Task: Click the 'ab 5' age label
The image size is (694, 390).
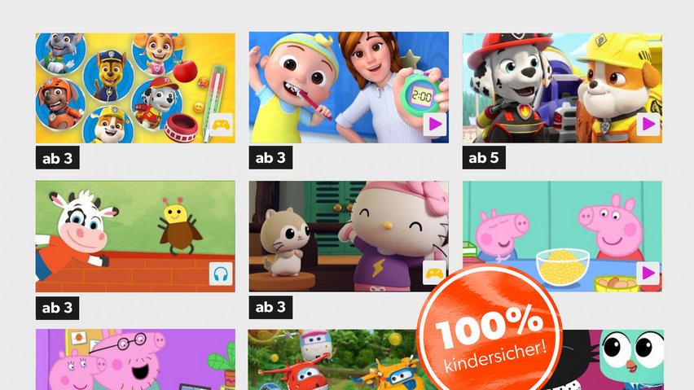Action: (484, 157)
